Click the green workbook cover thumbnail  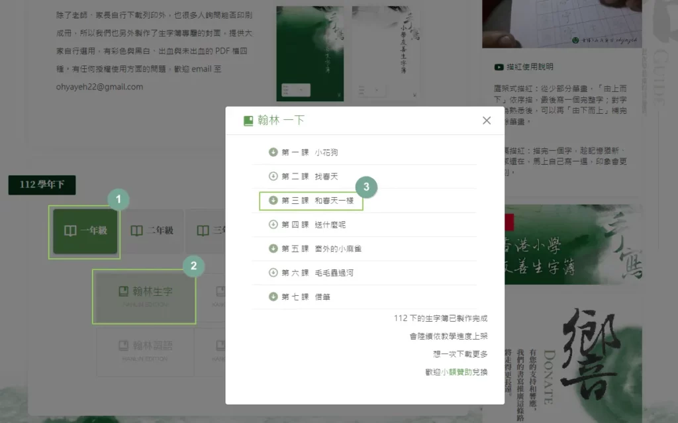310,54
